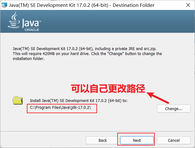Click the yellow folder icon
195x148 pixels.
click(17, 100)
